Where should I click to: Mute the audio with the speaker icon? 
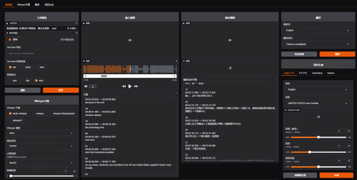pos(86,86)
